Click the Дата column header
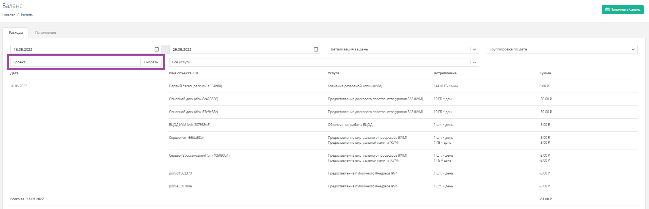Image resolution: width=649 pixels, height=209 pixels. click(14, 73)
